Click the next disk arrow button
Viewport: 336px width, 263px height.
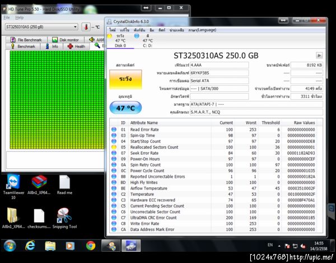(x=319, y=56)
